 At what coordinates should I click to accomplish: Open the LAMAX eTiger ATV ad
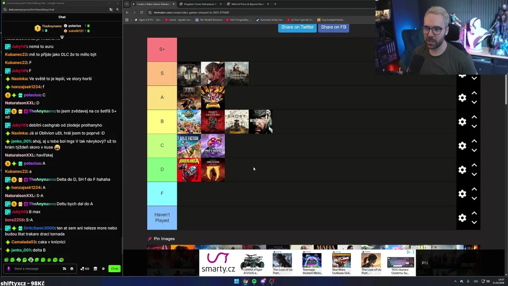[x=253, y=263]
